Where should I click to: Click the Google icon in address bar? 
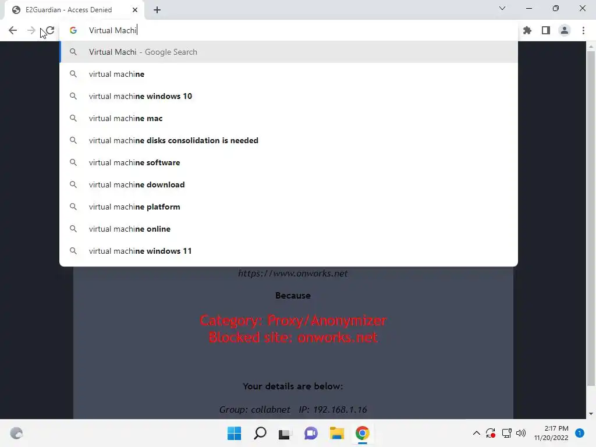click(x=73, y=30)
